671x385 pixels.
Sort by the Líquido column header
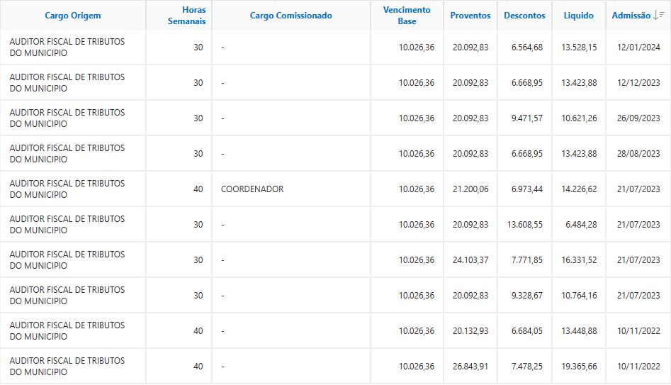coord(579,16)
